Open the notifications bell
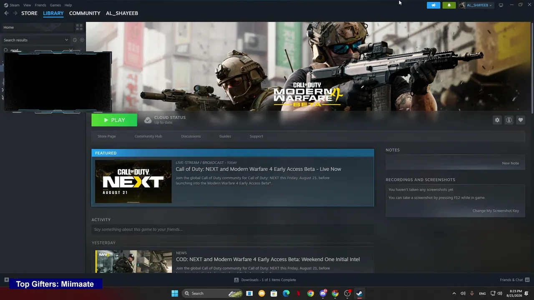534x300 pixels. 449,5
